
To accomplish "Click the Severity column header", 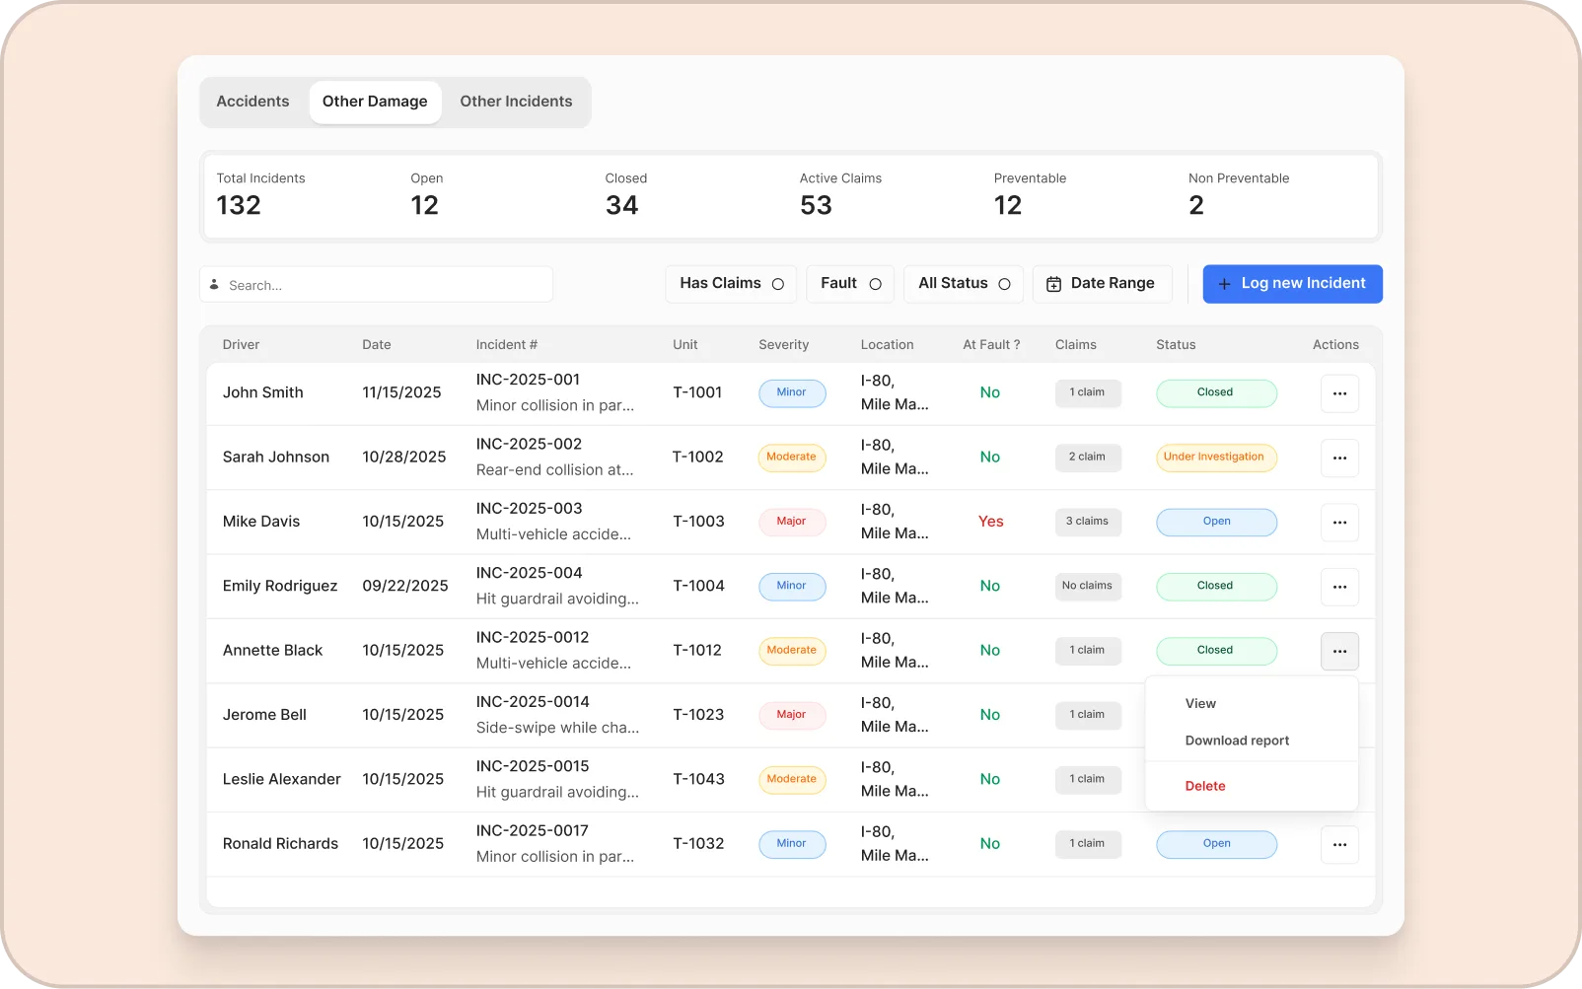I will 783,345.
